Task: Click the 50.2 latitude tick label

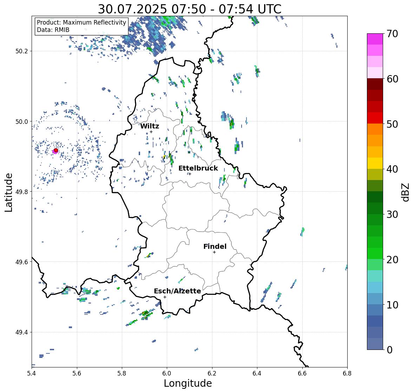Action: click(22, 51)
